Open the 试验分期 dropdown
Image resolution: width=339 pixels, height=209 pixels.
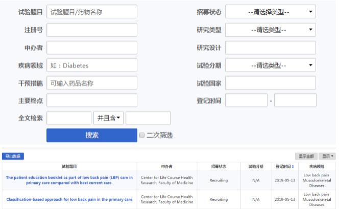(271, 65)
